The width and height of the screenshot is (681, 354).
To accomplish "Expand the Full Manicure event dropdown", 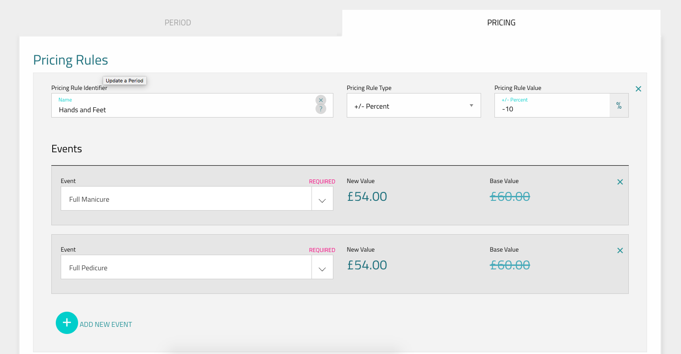I will tap(322, 199).
